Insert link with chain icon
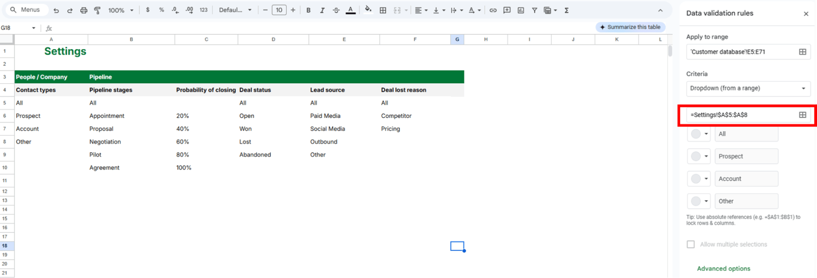Image resolution: width=817 pixels, height=278 pixels. point(493,10)
